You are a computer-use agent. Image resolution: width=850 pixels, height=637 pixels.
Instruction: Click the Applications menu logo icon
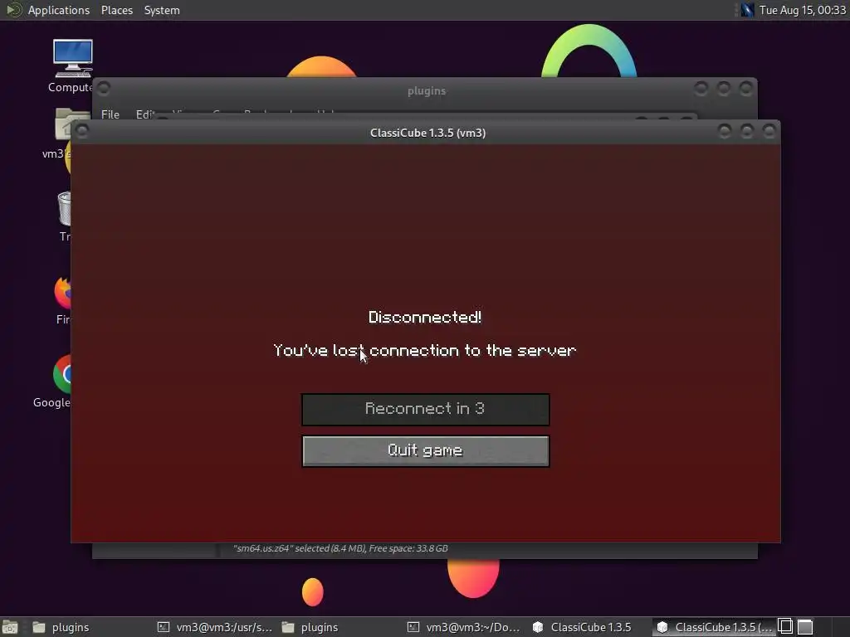pos(13,10)
